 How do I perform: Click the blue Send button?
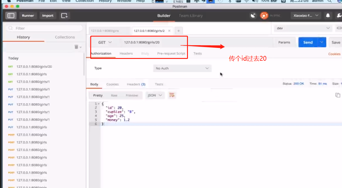click(x=308, y=42)
